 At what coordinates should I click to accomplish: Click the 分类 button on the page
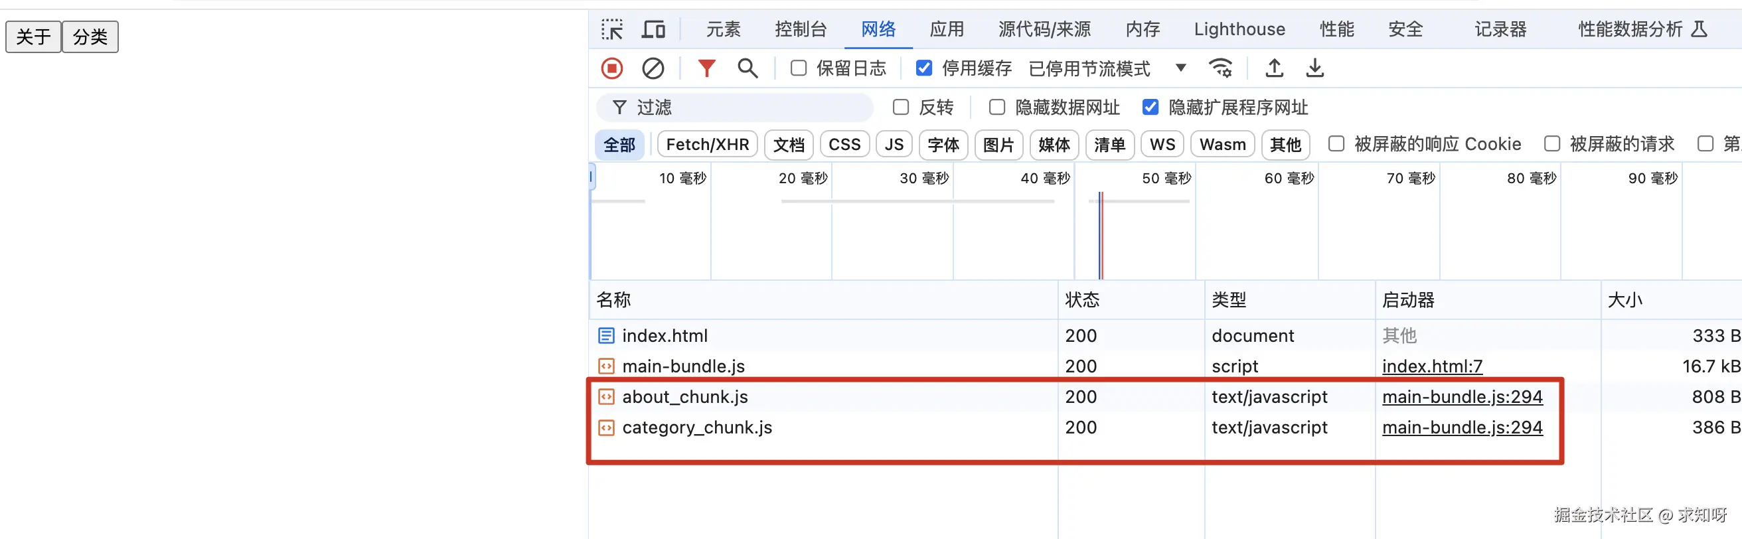pos(90,37)
